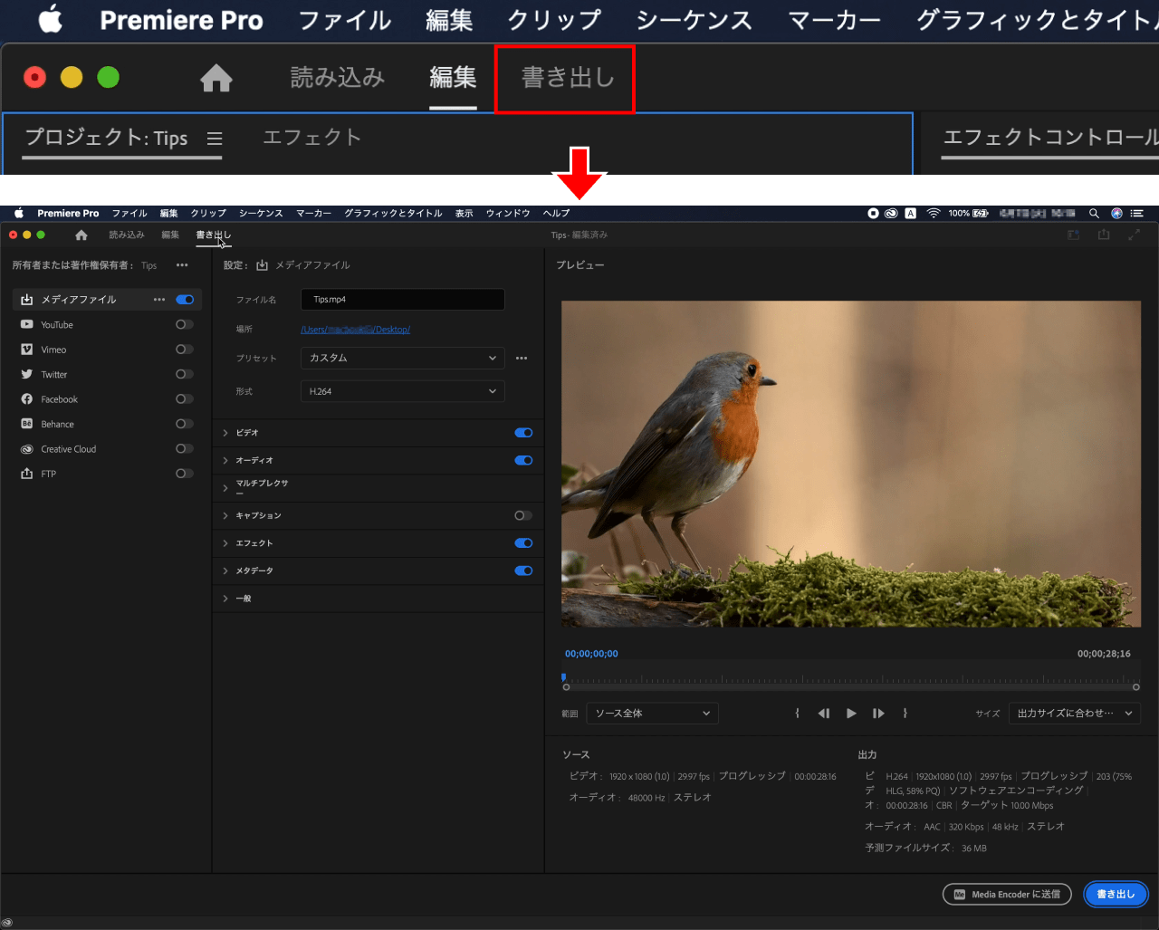Disable the メタデータ section toggle
Image resolution: width=1159 pixels, height=930 pixels.
tap(523, 570)
